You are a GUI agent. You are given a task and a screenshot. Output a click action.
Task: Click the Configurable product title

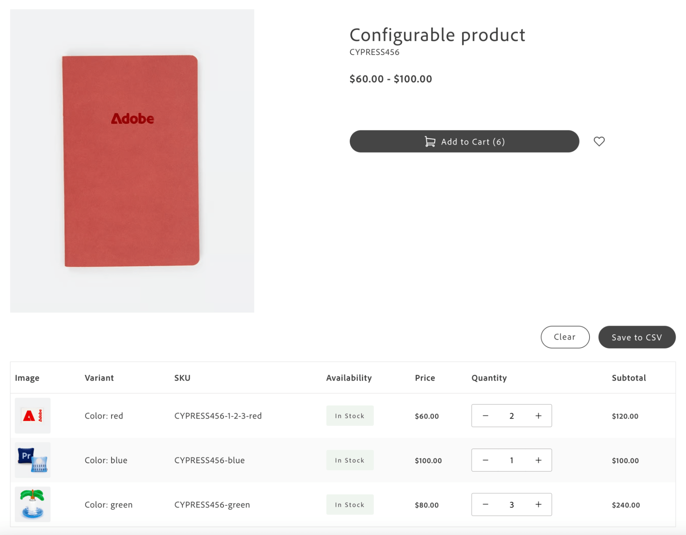point(437,35)
